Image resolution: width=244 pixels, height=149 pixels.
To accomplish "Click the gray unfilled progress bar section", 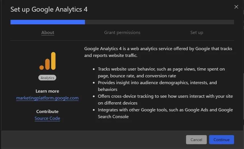I will 159,22.
